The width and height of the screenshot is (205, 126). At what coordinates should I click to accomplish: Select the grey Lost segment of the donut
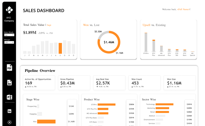point(102,34)
